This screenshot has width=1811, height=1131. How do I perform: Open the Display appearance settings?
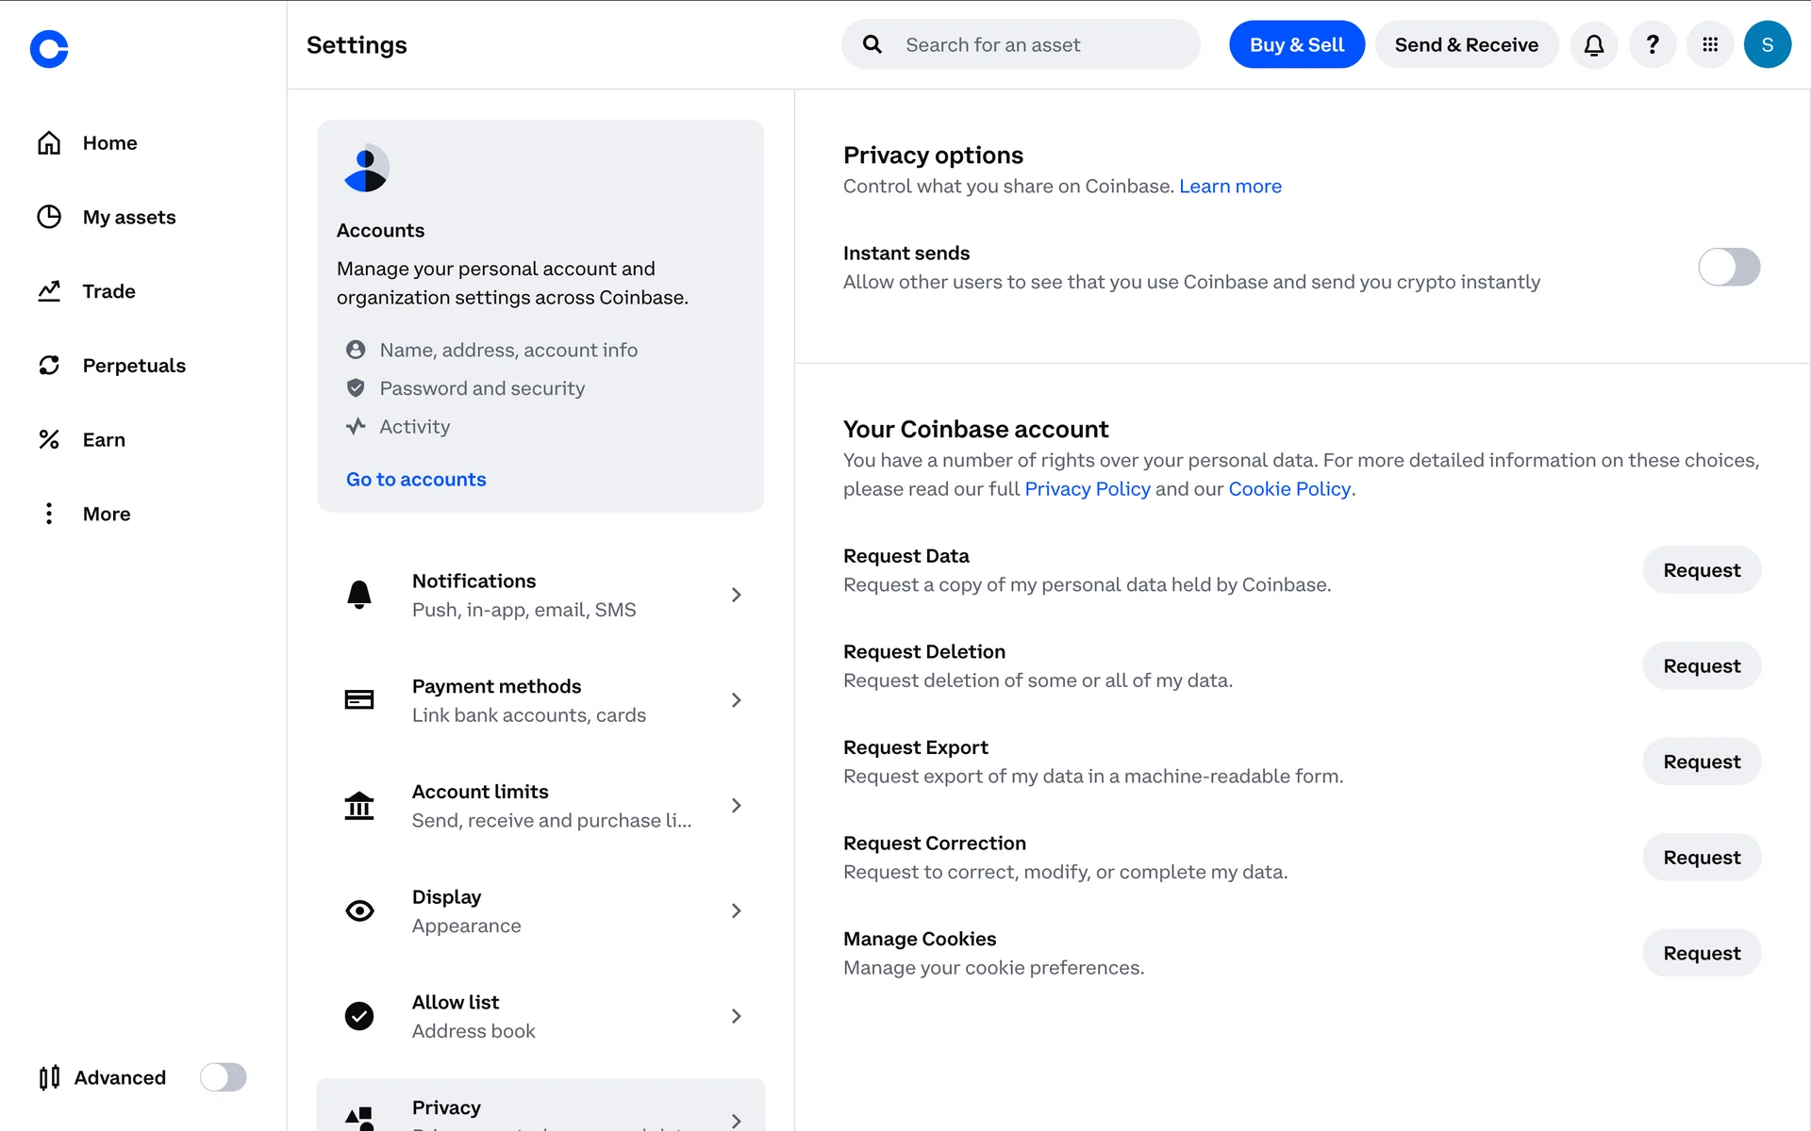[540, 910]
